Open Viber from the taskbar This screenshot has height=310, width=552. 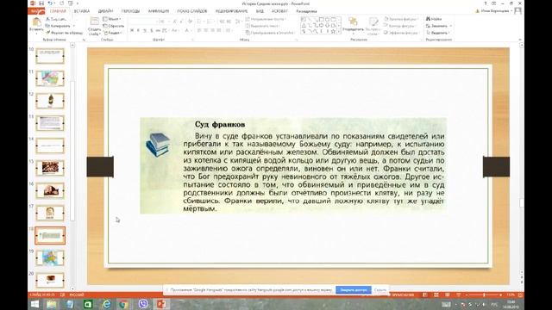tap(143, 304)
